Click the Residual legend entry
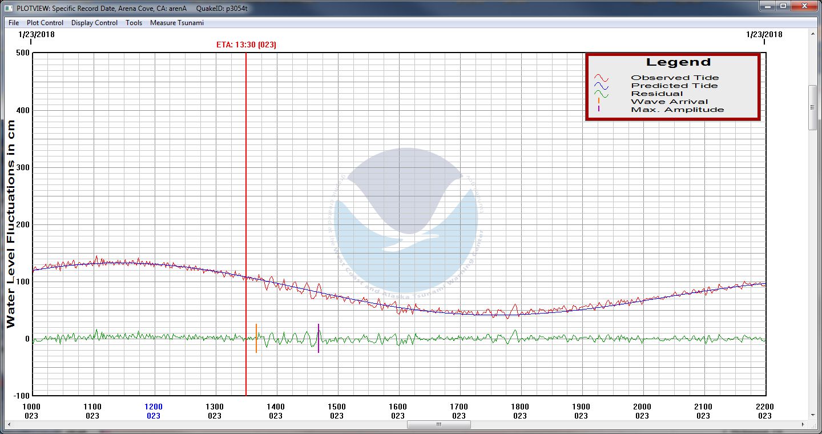Viewport: 822px width, 434px height. coord(656,94)
